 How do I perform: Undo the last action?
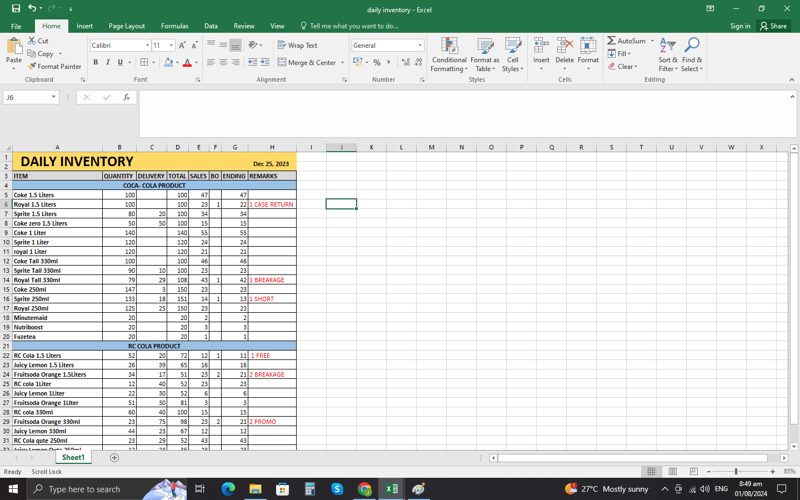click(32, 8)
